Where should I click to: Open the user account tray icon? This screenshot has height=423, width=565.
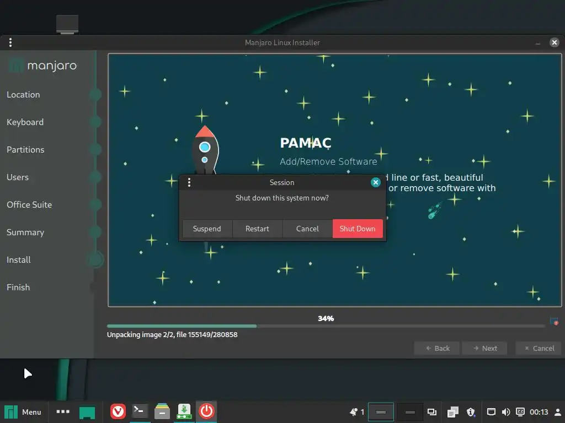(x=557, y=412)
